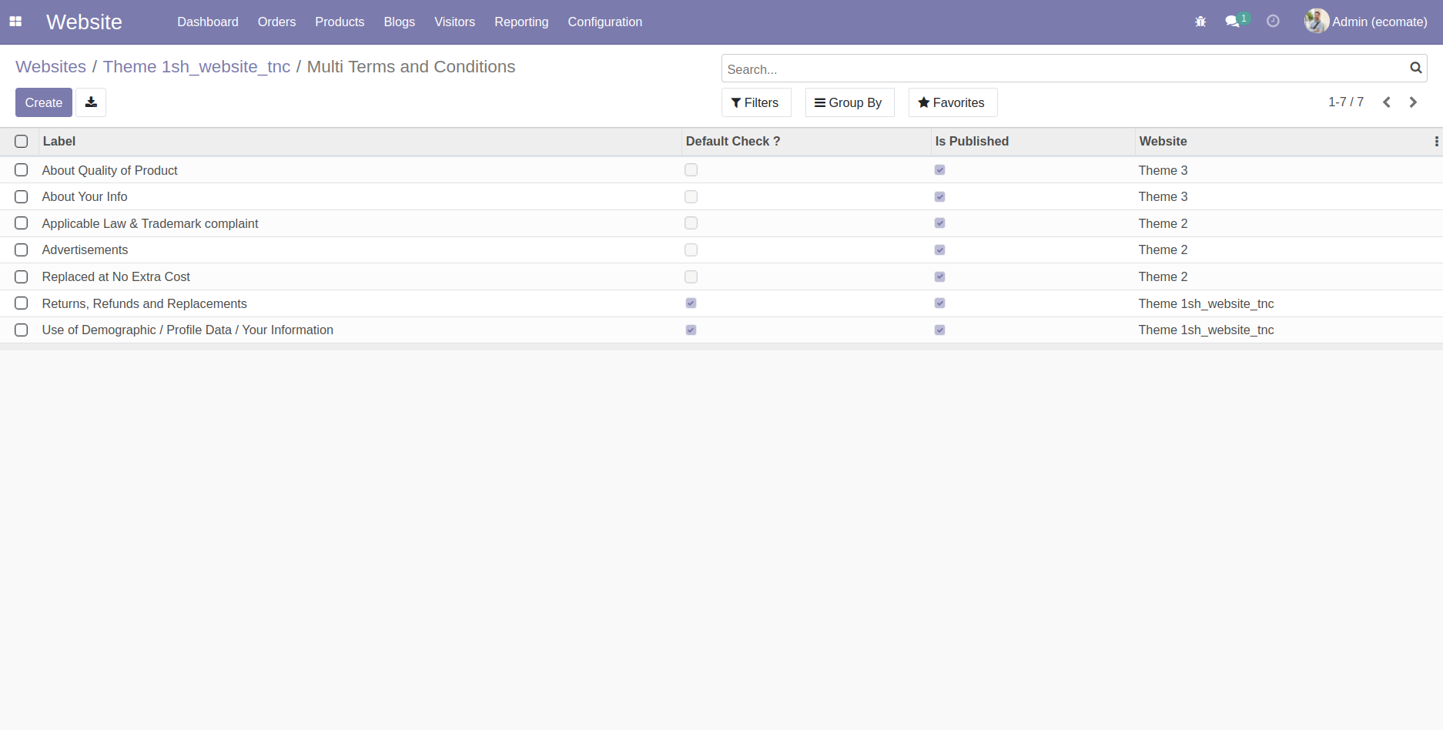The image size is (1443, 730).
Task: Toggle the select-all rows checkbox
Action: click(x=22, y=142)
